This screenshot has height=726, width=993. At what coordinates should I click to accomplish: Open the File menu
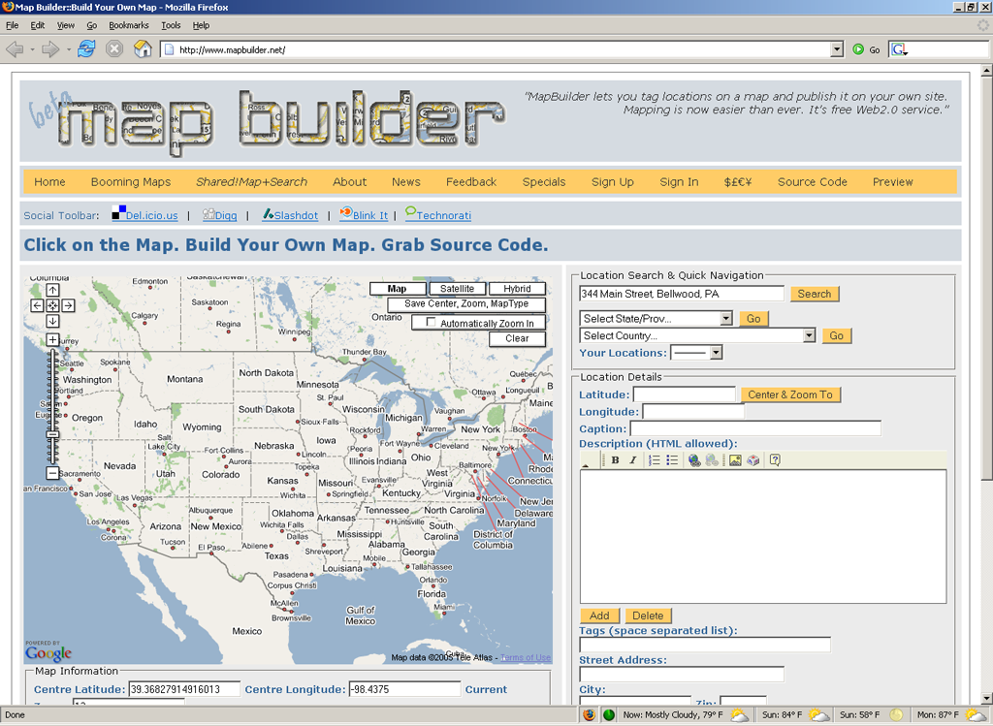12,25
